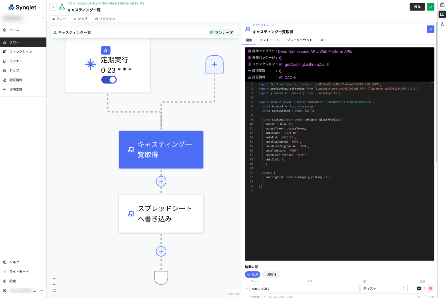The height and width of the screenshot is (298, 447).
Task: Select the ランナー01 badge
Action: click(222, 33)
